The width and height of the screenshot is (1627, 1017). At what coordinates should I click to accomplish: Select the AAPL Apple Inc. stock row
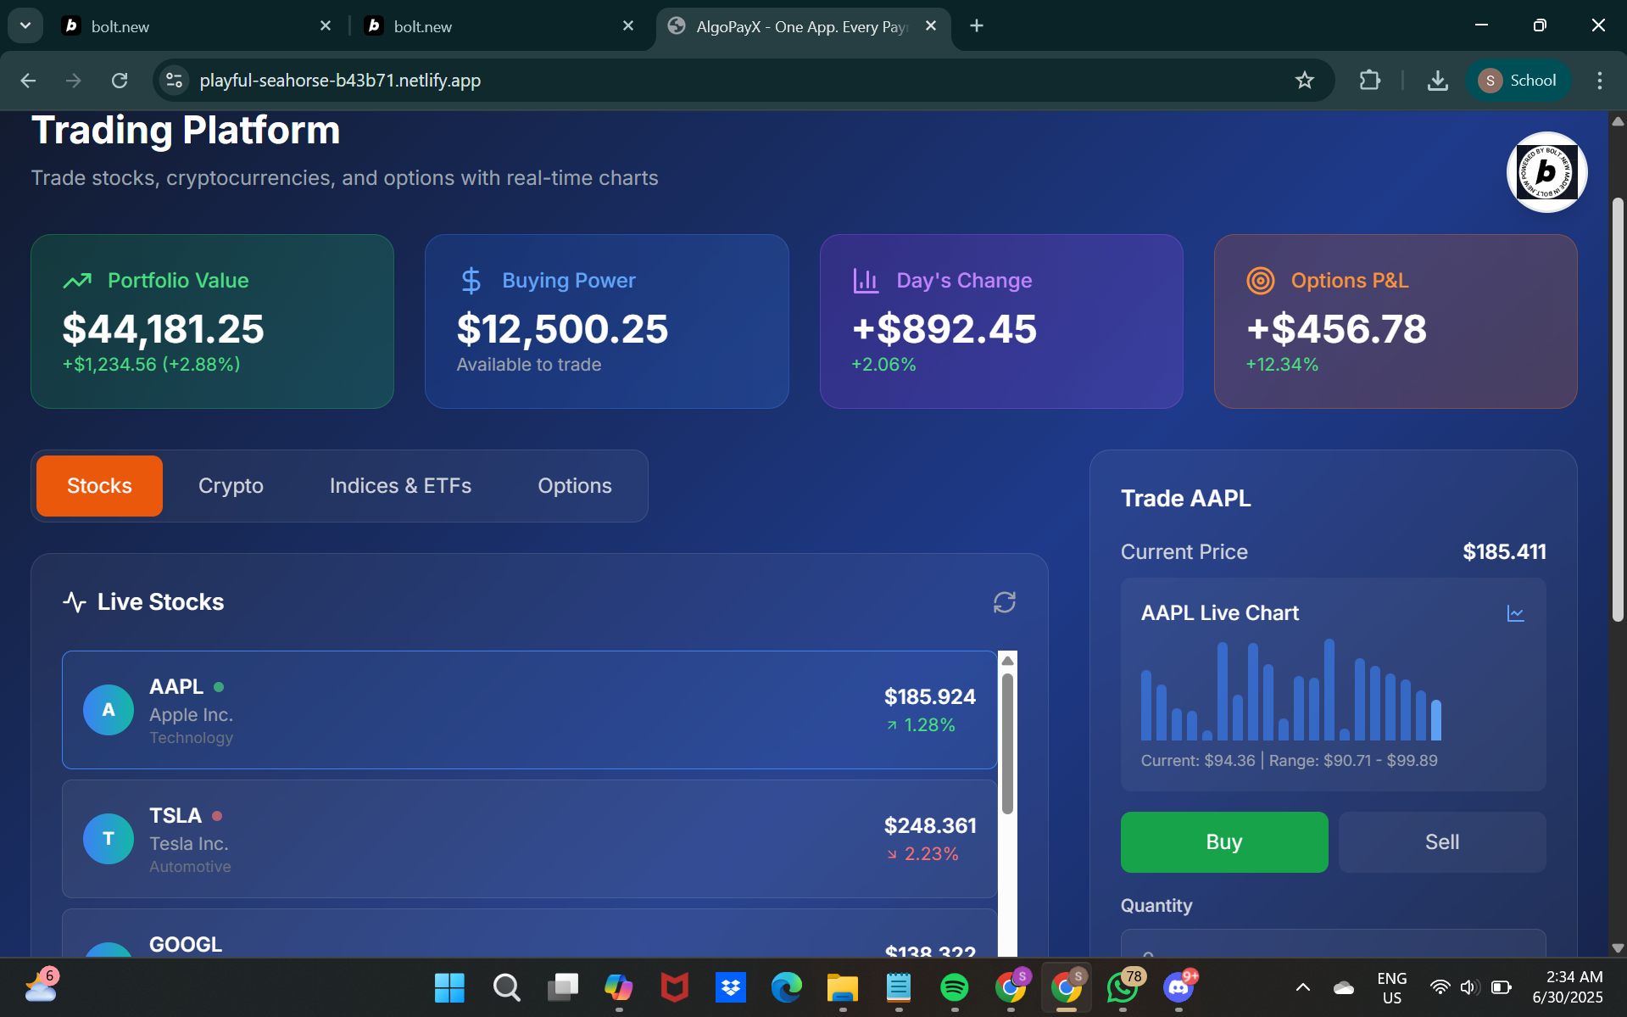[529, 710]
